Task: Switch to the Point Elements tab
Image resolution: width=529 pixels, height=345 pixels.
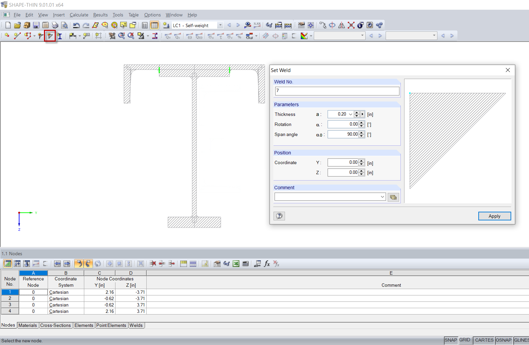Action: pyautogui.click(x=111, y=325)
